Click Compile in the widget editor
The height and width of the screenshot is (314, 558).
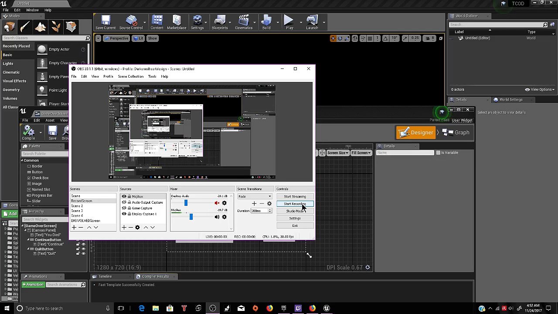[x=28, y=133]
